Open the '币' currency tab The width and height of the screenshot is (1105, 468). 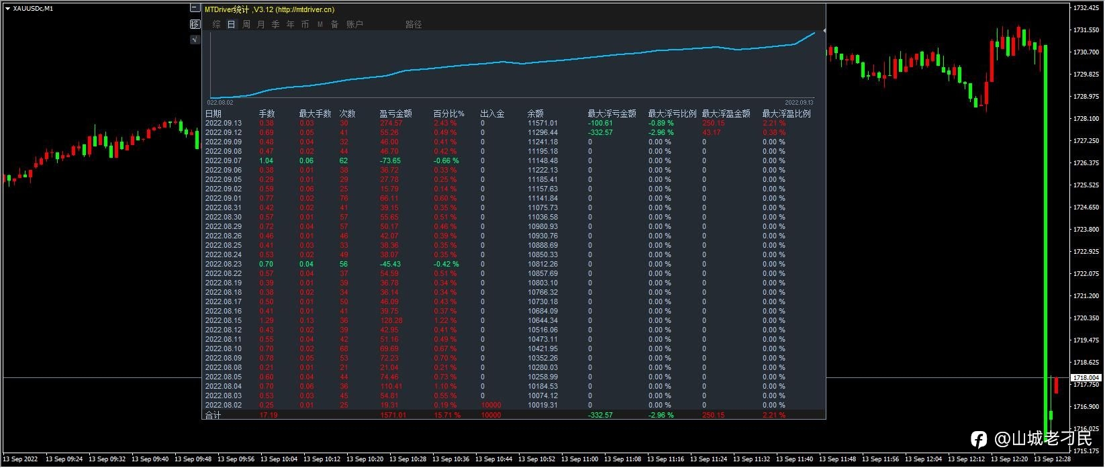pos(305,24)
